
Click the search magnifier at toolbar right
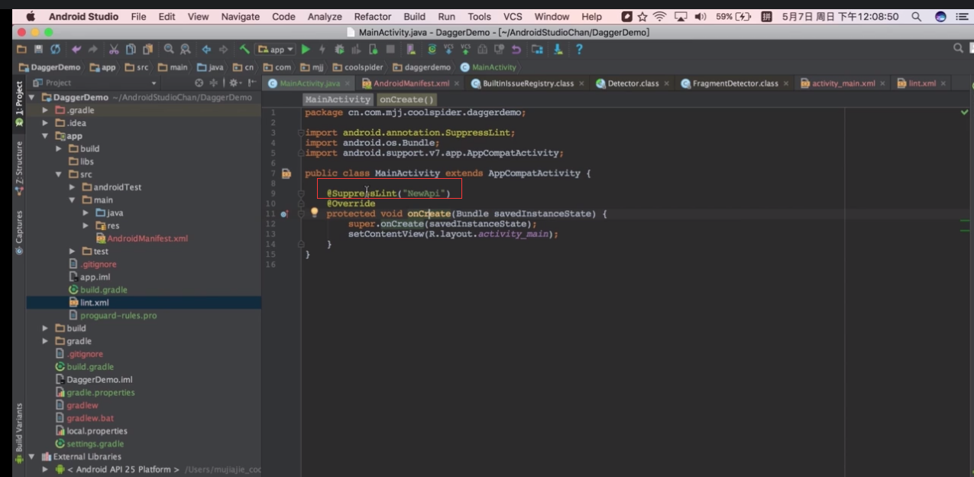[958, 48]
